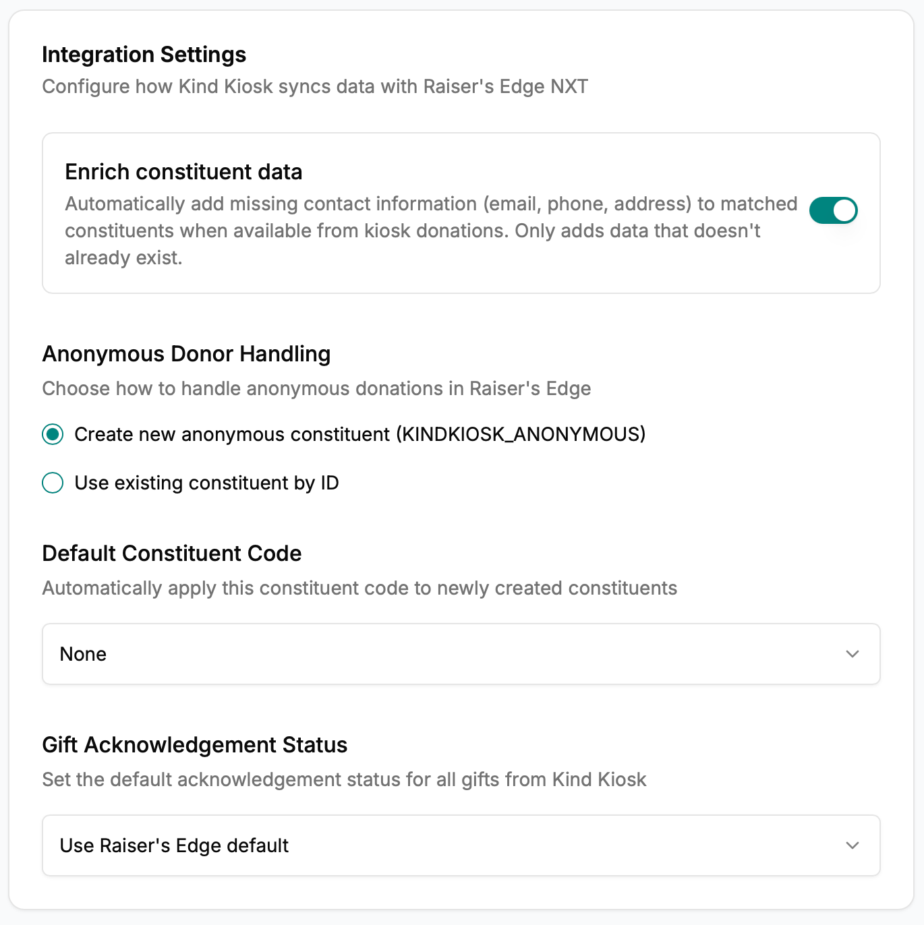Open the Default Constituent Code dropdown
This screenshot has width=924, height=925.
pos(461,654)
